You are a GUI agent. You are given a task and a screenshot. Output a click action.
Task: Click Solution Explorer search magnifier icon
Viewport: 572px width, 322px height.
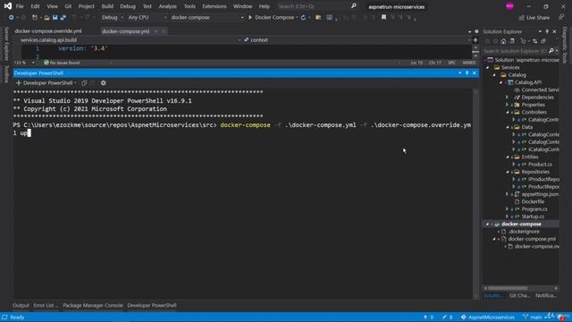pos(551,51)
